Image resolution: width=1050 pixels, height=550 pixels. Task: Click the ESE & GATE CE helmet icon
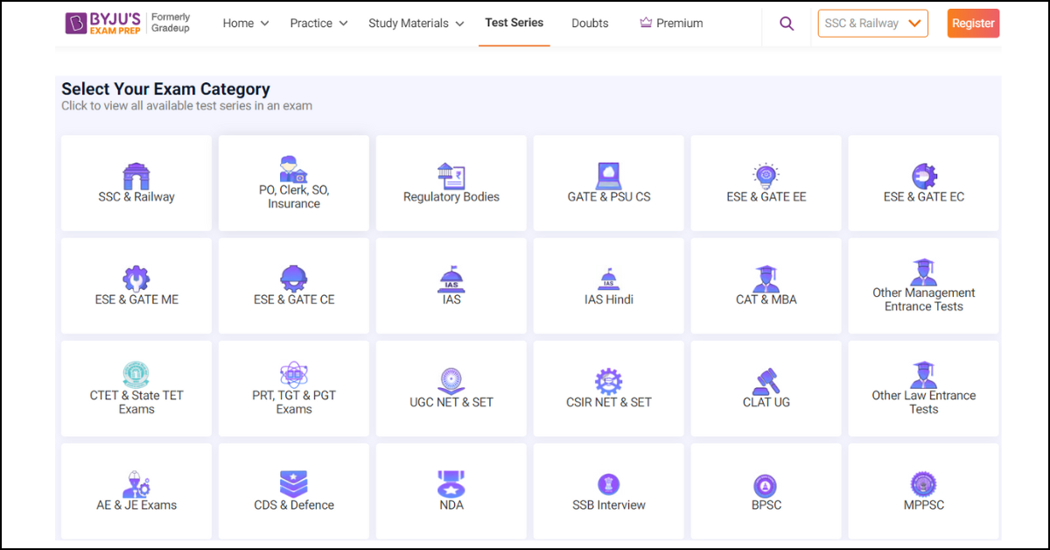point(293,279)
